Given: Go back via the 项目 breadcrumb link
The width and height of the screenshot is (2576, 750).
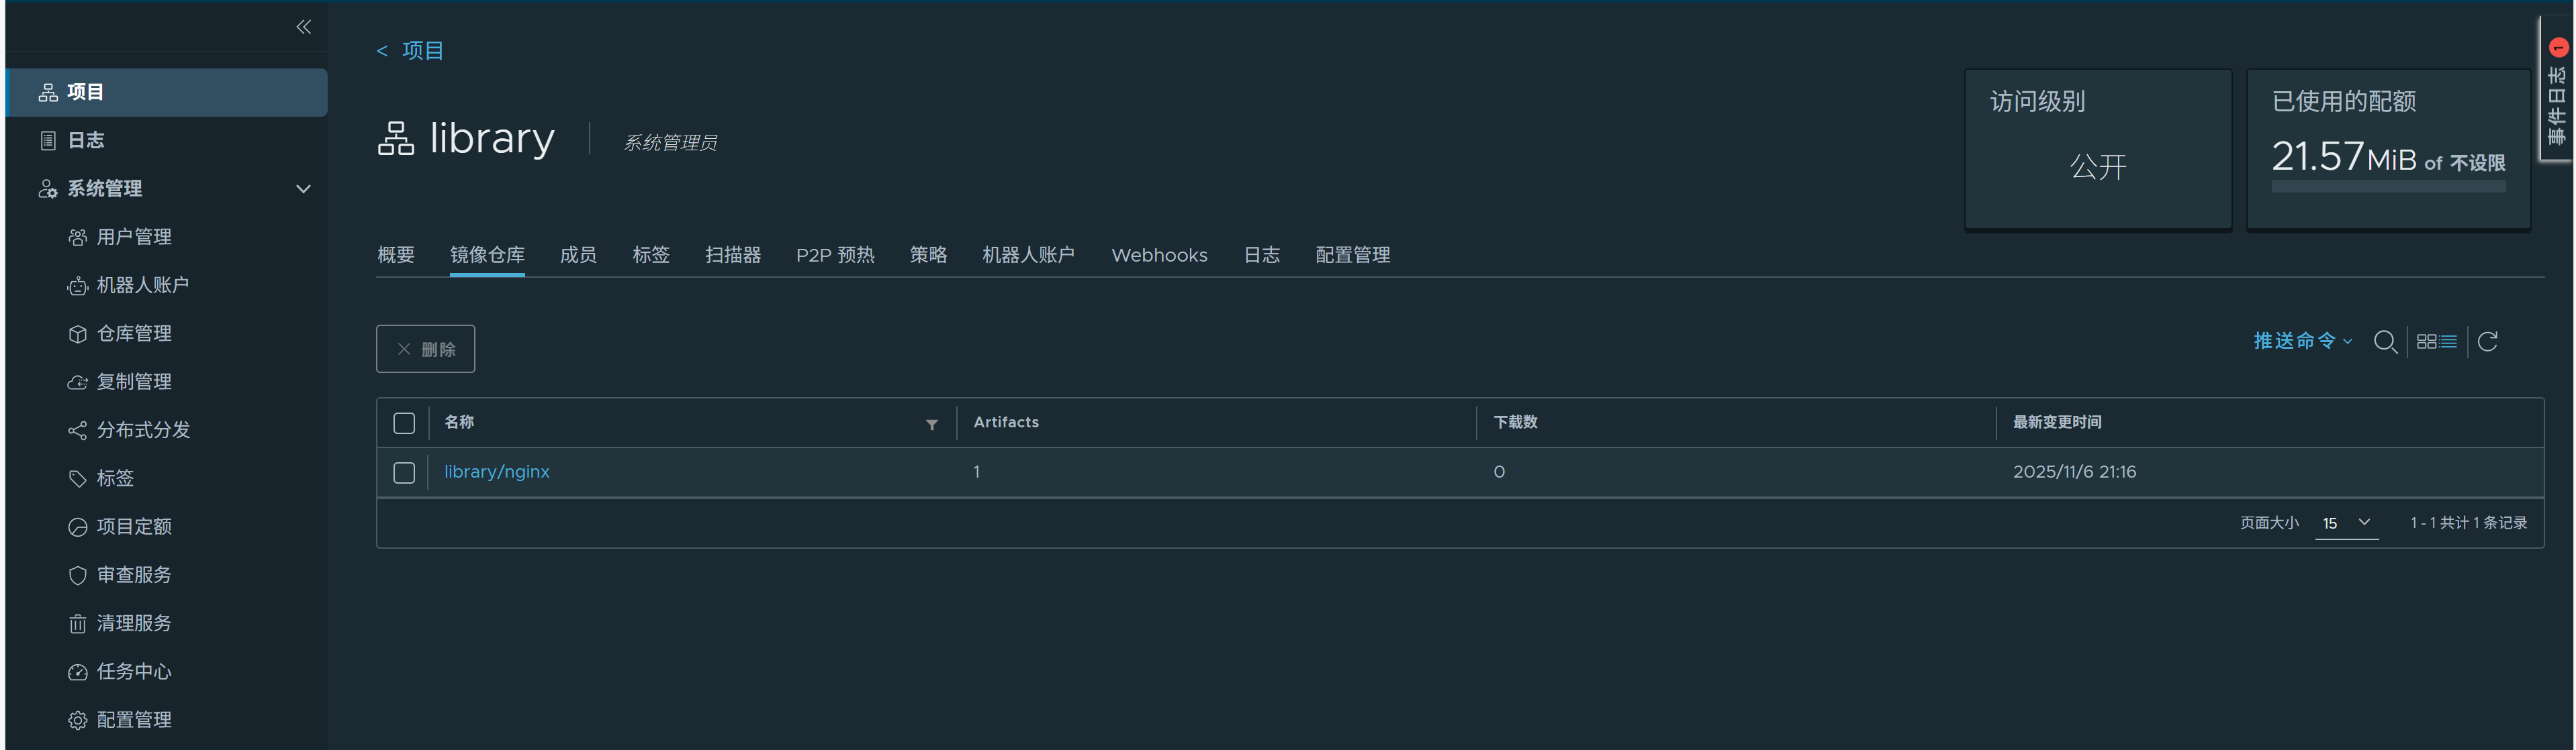Looking at the screenshot, I should tap(421, 51).
